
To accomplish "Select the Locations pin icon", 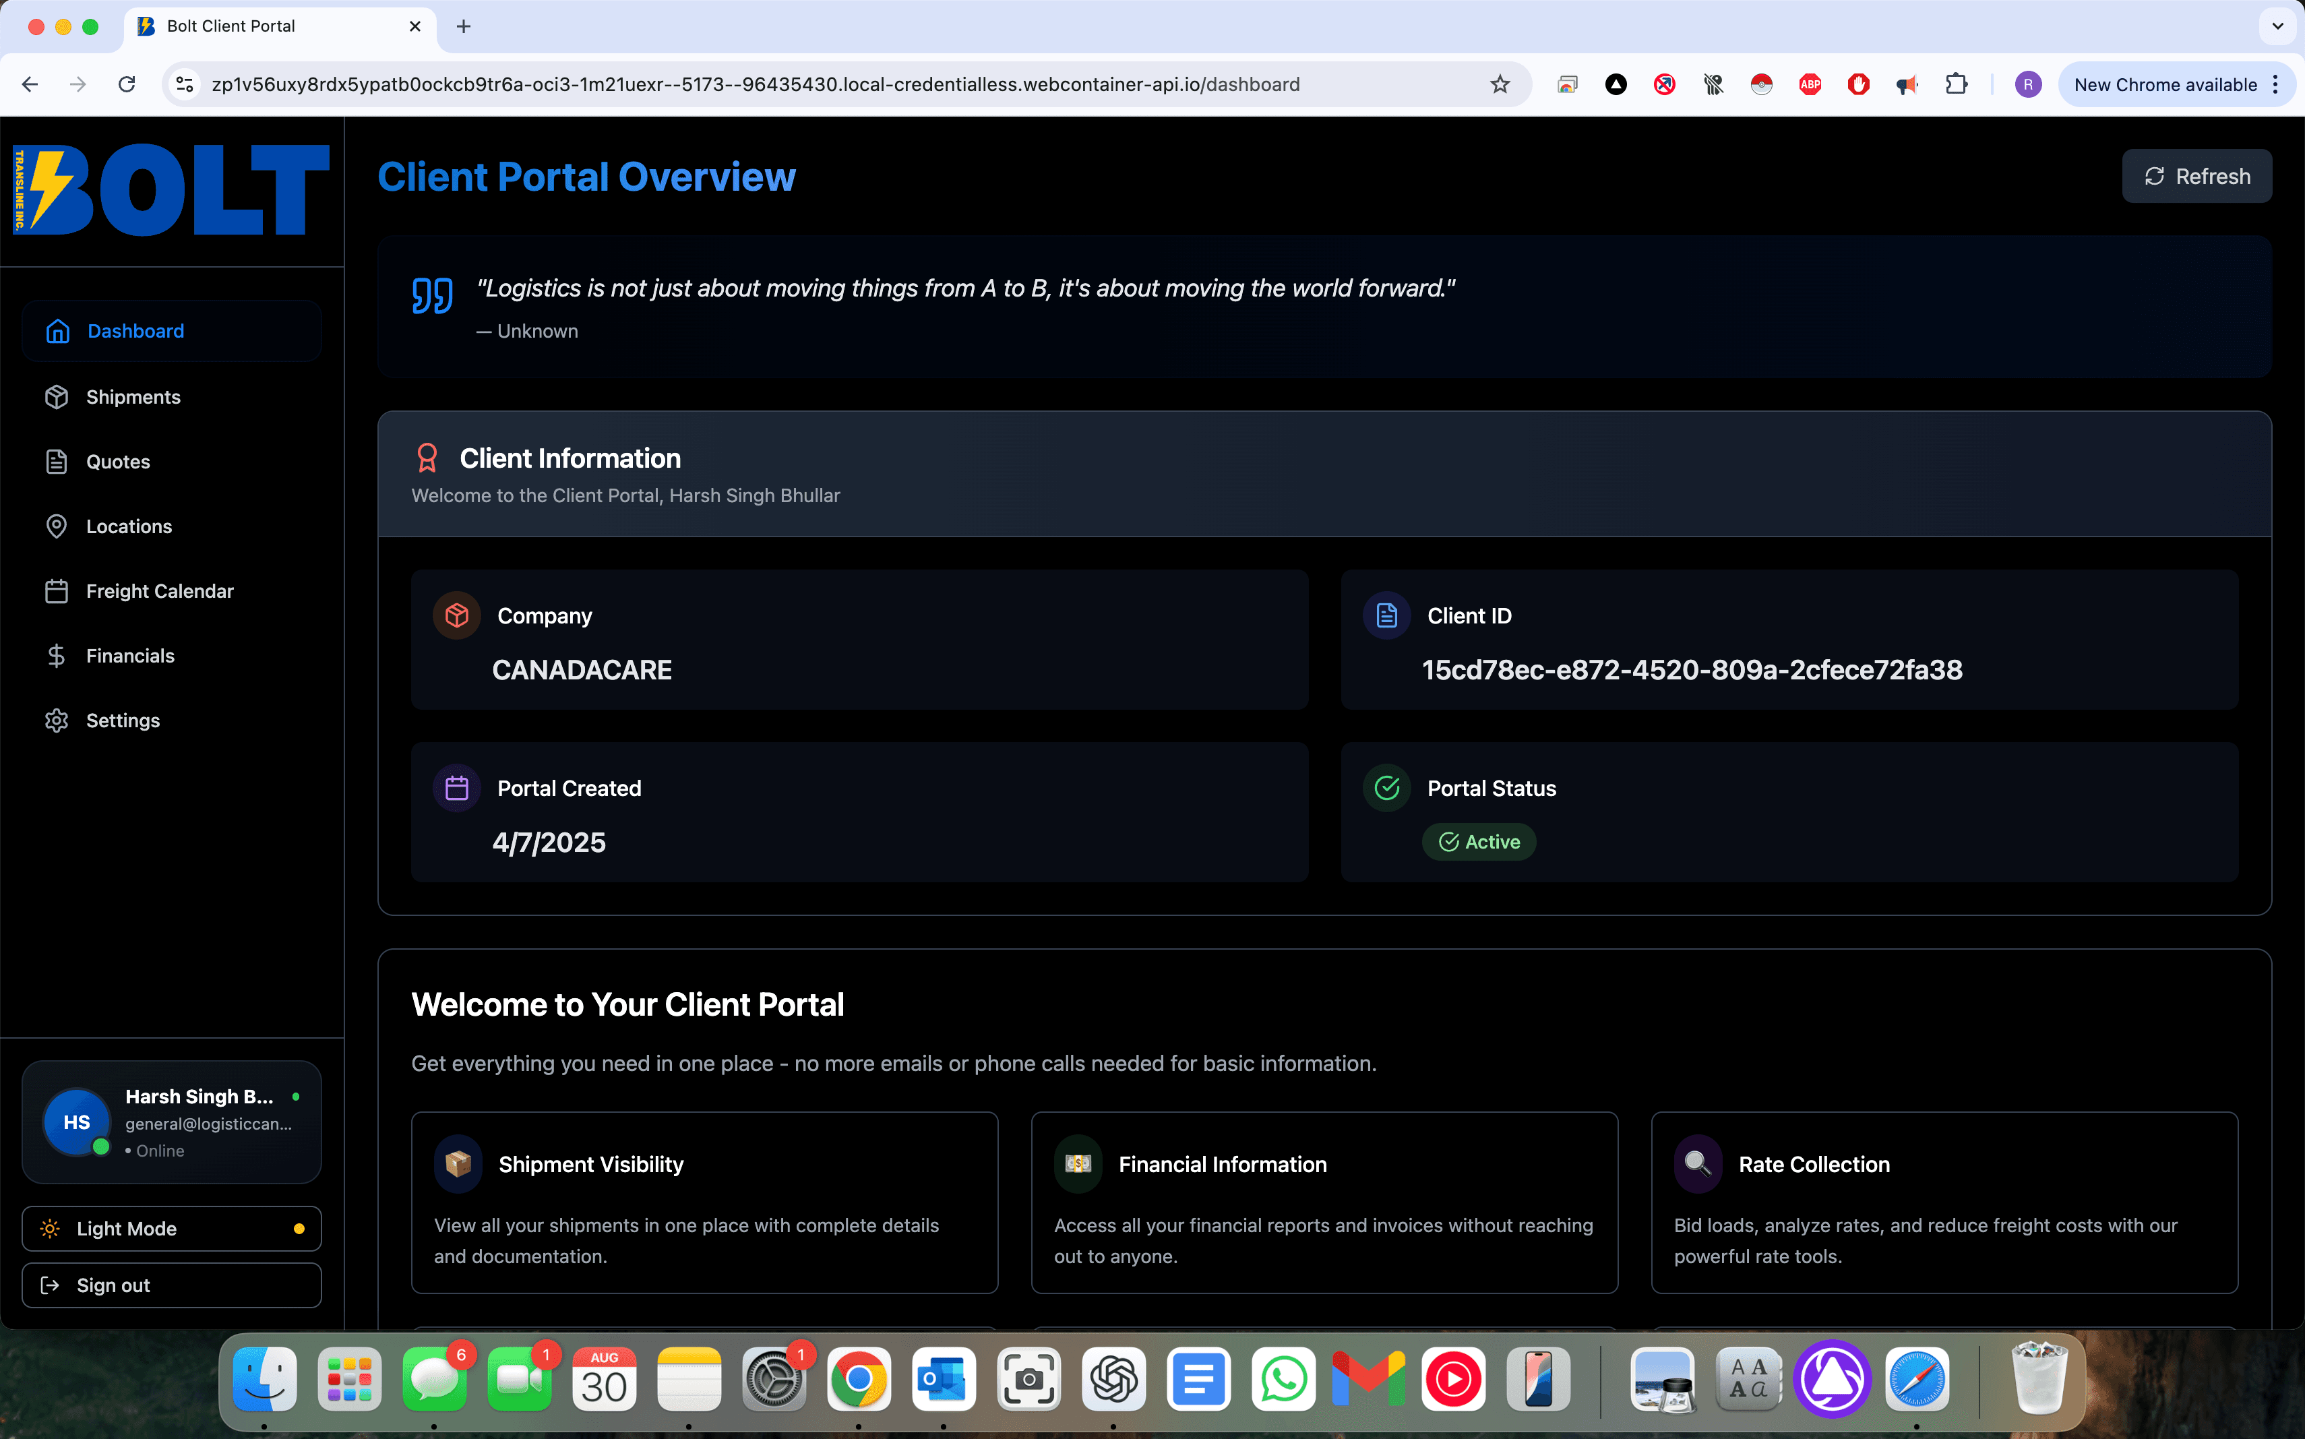I will [57, 526].
